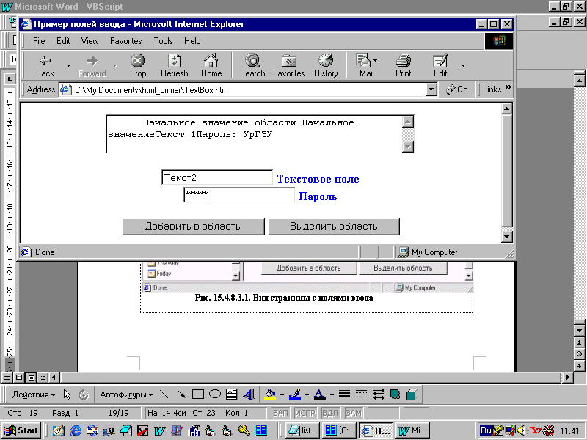Open the Windows Start button
Image resolution: width=587 pixels, height=440 pixels.
click(x=21, y=430)
